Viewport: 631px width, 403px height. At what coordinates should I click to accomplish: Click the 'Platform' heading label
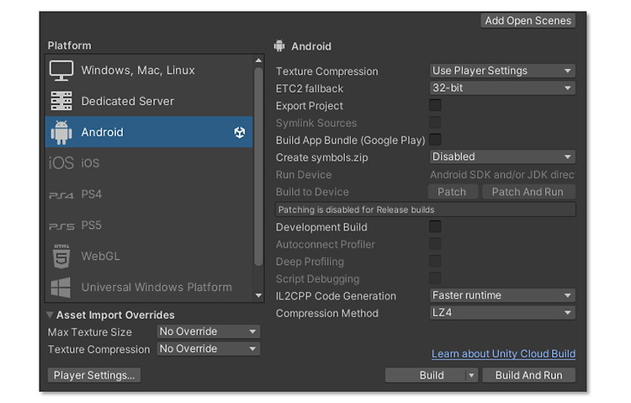[69, 45]
